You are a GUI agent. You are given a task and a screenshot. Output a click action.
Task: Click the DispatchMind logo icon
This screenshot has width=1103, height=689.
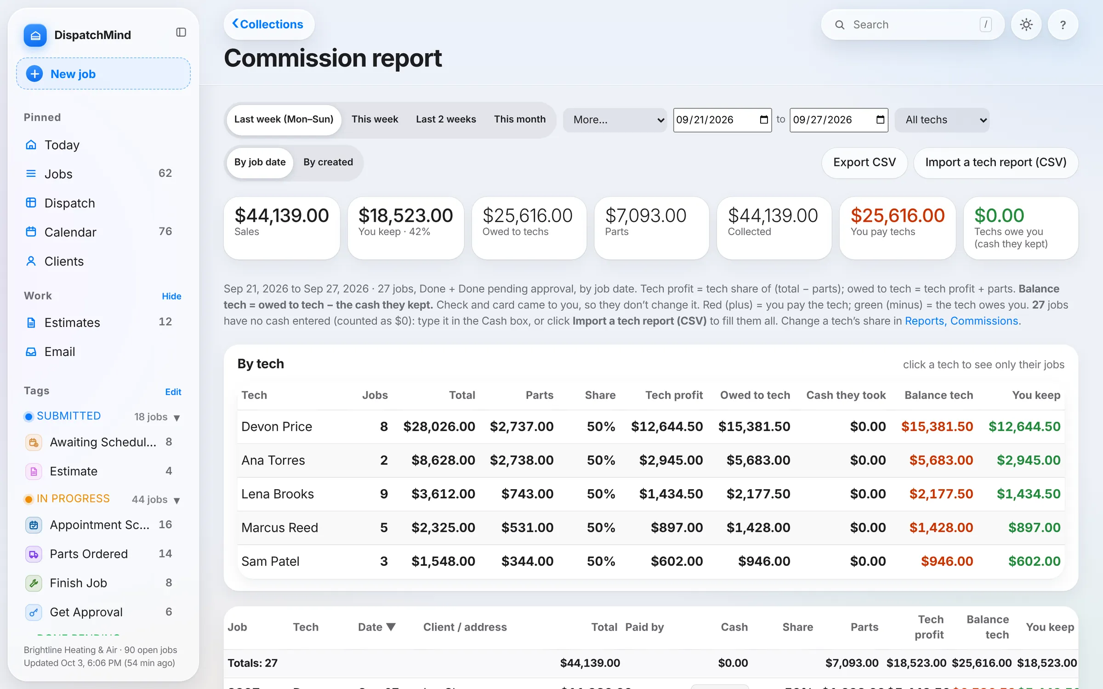[35, 35]
